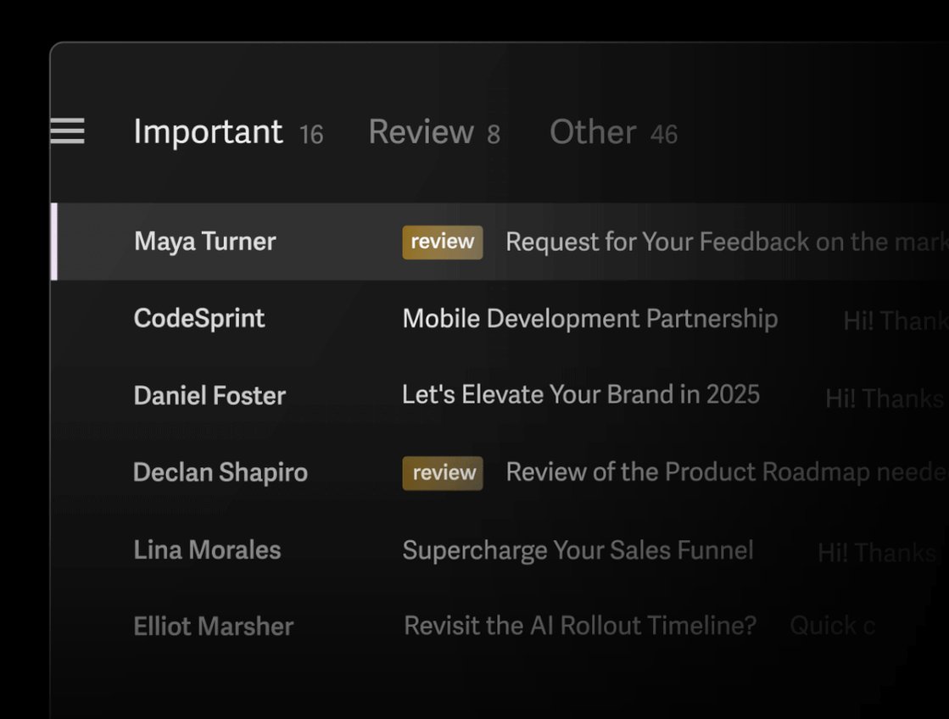949x719 pixels.
Task: Open Declan Shapiro's email
Action: [x=500, y=472]
